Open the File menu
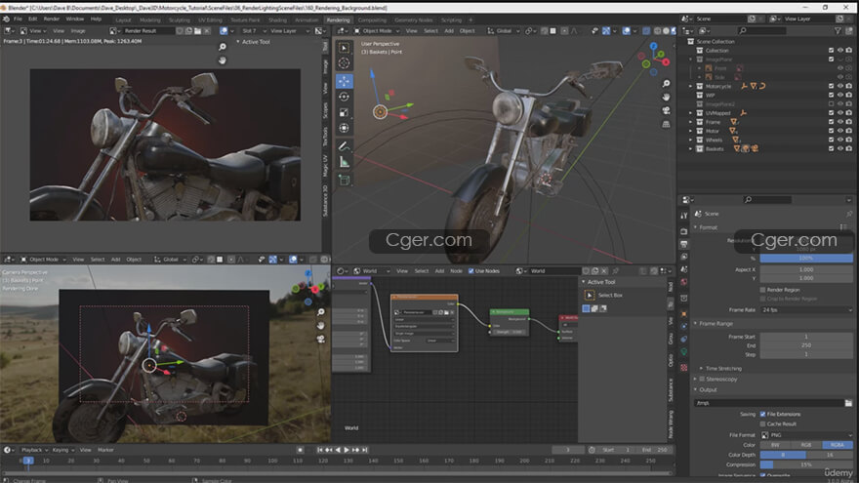The width and height of the screenshot is (859, 483). pyautogui.click(x=19, y=19)
